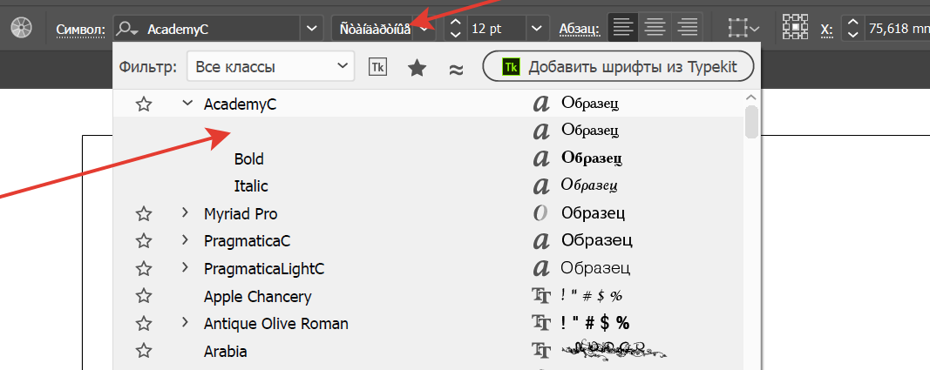
Task: Filter fonts by Typekit Tk icon
Action: (377, 67)
